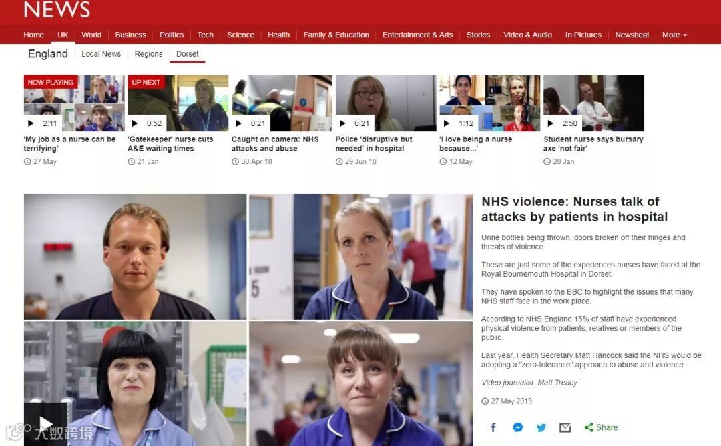The height and width of the screenshot is (446, 721).
Task: Play the student nurse bursary video
Action: (x=550, y=123)
